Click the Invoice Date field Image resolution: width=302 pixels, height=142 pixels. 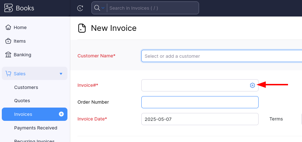coord(200,119)
